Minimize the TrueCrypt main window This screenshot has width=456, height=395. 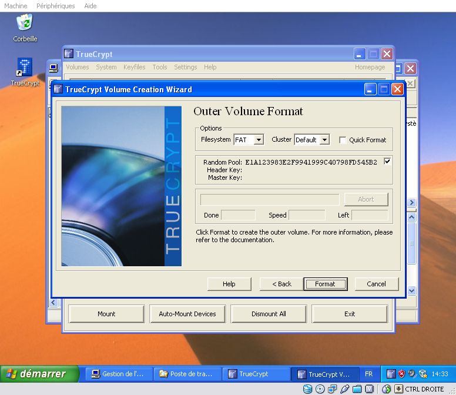point(360,54)
